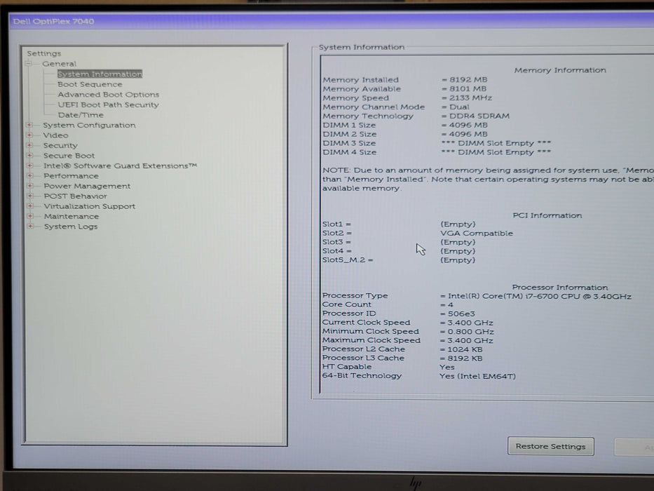Viewport: 654px width, 491px height.
Task: Collapse the General section
Action: 29,63
